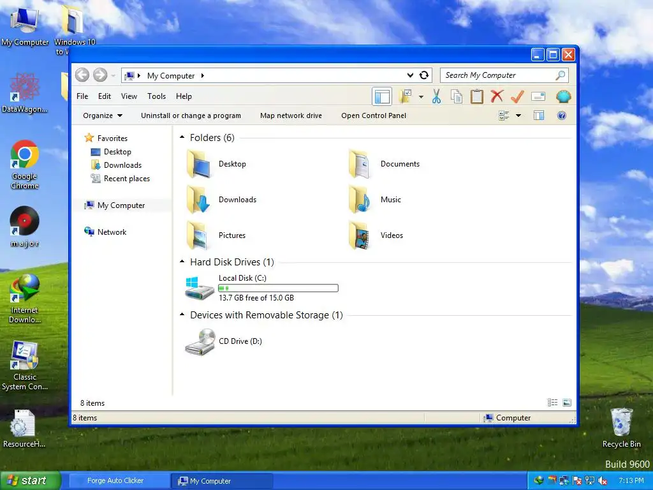Click the Copy icon in toolbar
This screenshot has height=490, width=653.
click(x=457, y=97)
